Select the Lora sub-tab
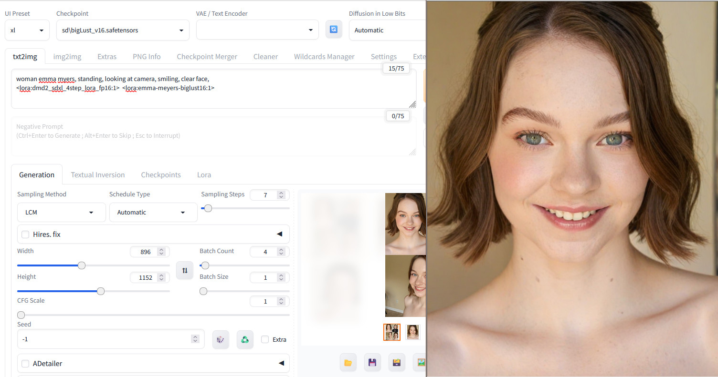The height and width of the screenshot is (377, 718). [204, 174]
